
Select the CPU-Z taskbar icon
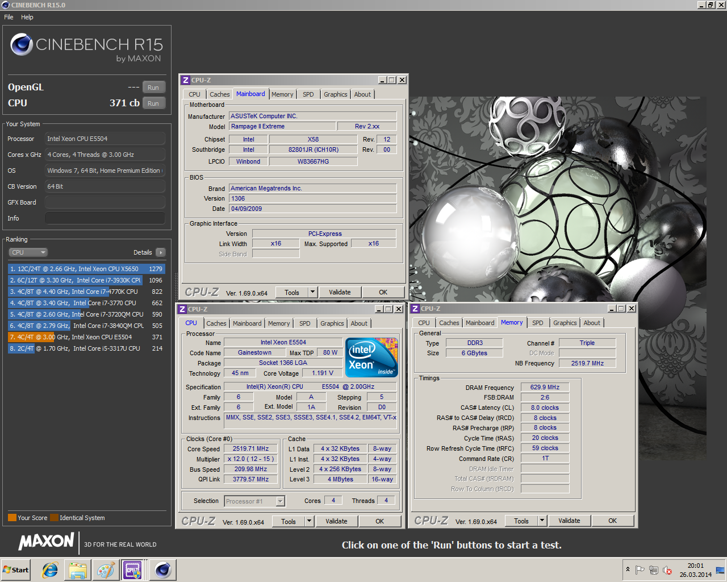coord(133,570)
